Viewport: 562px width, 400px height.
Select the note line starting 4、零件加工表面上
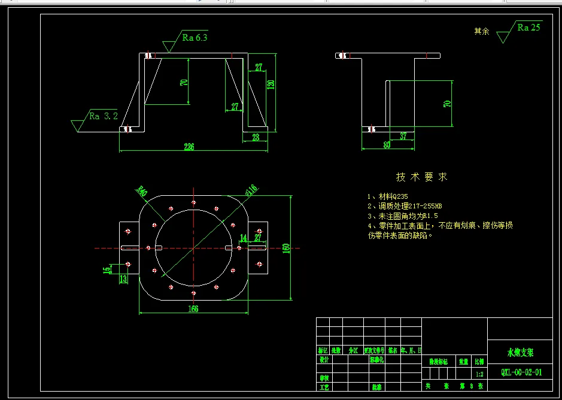coord(440,226)
